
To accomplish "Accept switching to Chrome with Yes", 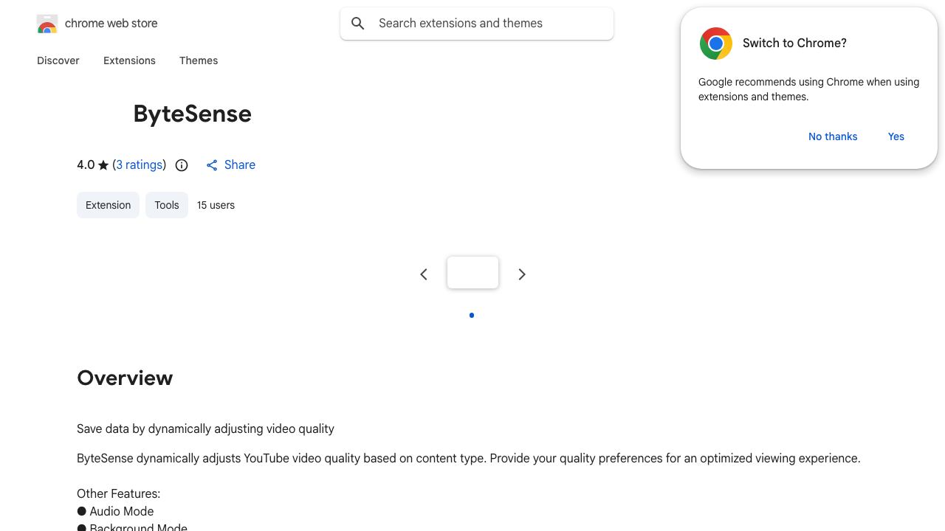I will (896, 136).
